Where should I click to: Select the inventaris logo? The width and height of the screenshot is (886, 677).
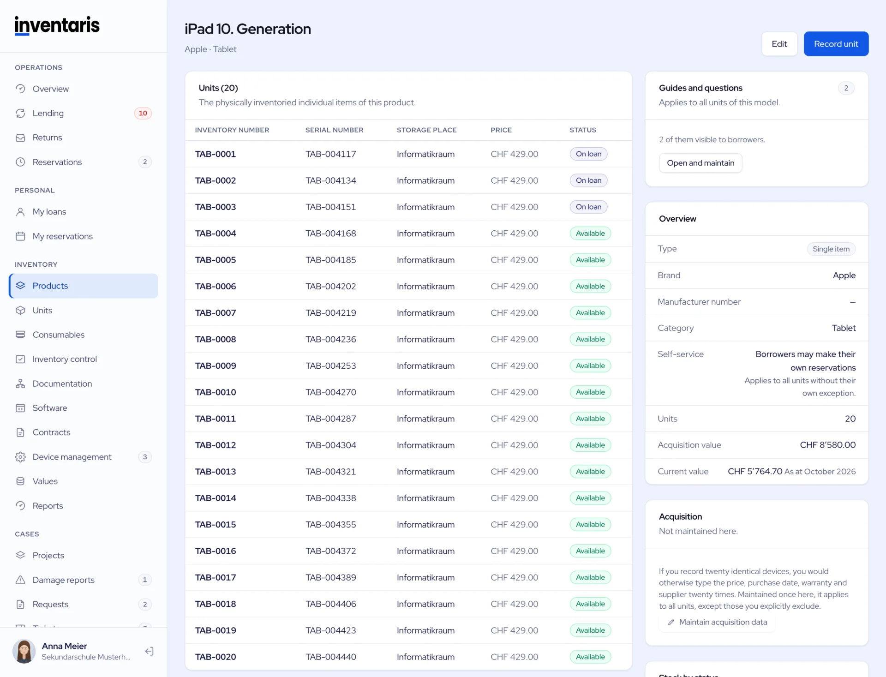click(57, 25)
